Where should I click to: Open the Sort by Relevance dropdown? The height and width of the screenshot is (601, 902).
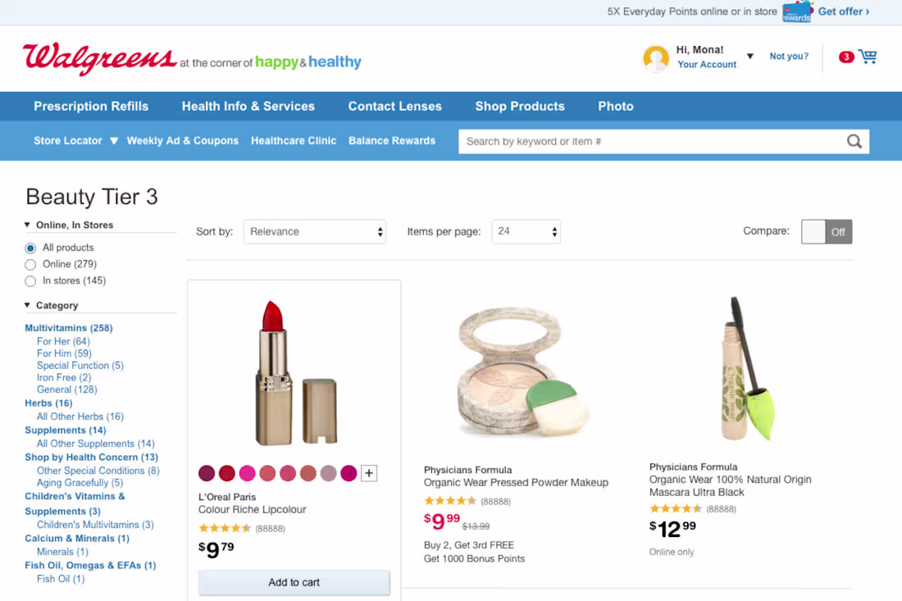click(315, 231)
